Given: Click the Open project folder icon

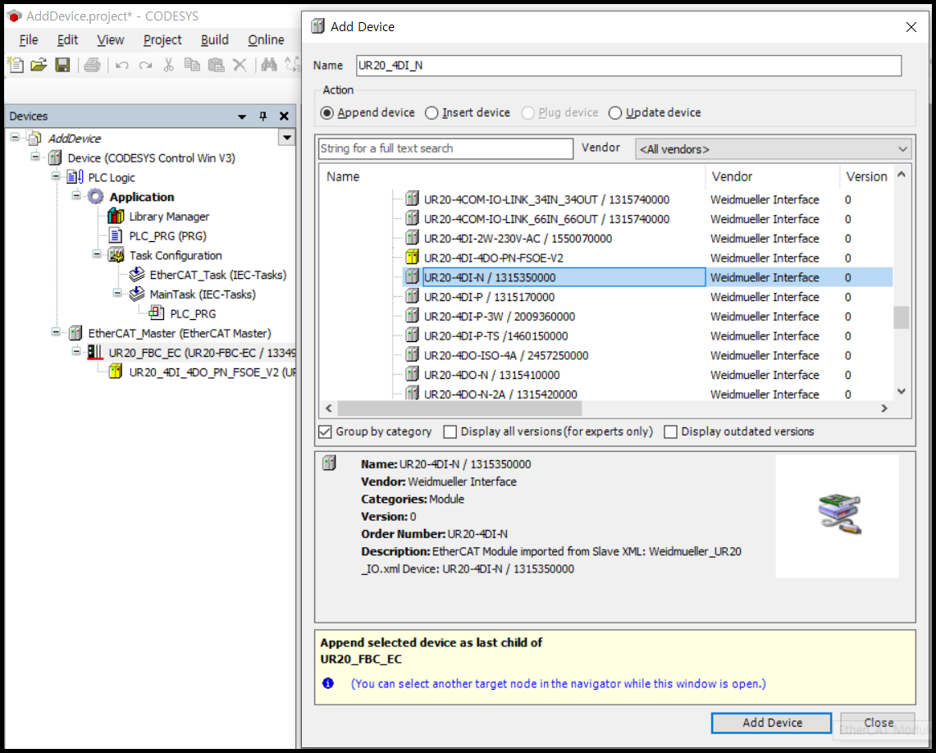Looking at the screenshot, I should [x=39, y=65].
